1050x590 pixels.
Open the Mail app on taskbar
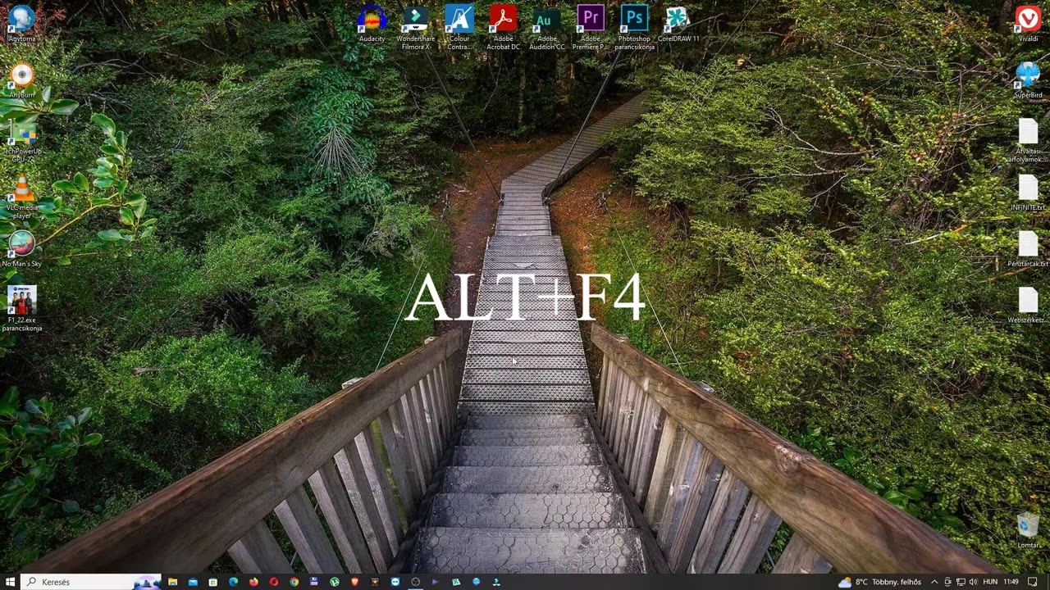tap(193, 582)
